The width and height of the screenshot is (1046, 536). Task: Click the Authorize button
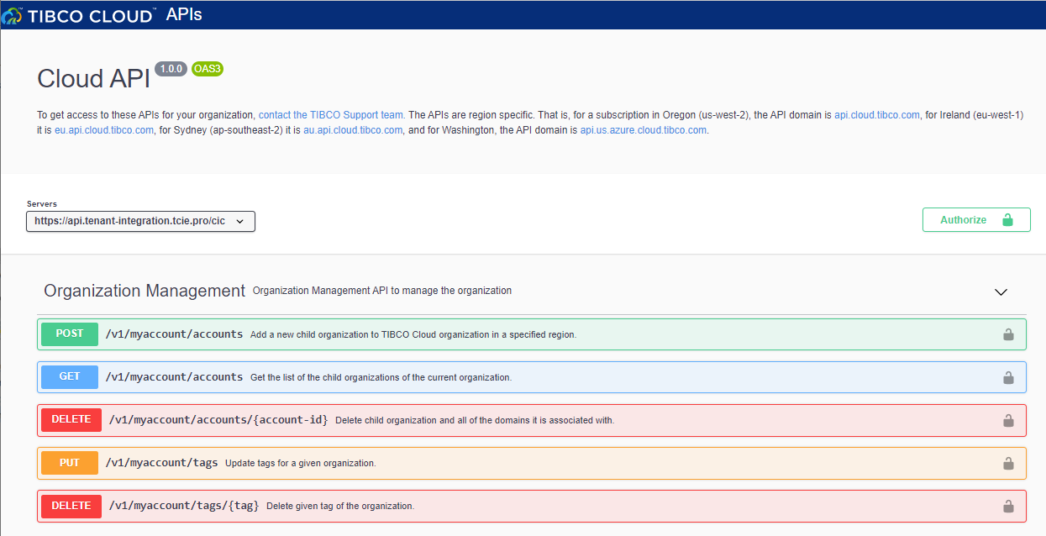tap(975, 220)
